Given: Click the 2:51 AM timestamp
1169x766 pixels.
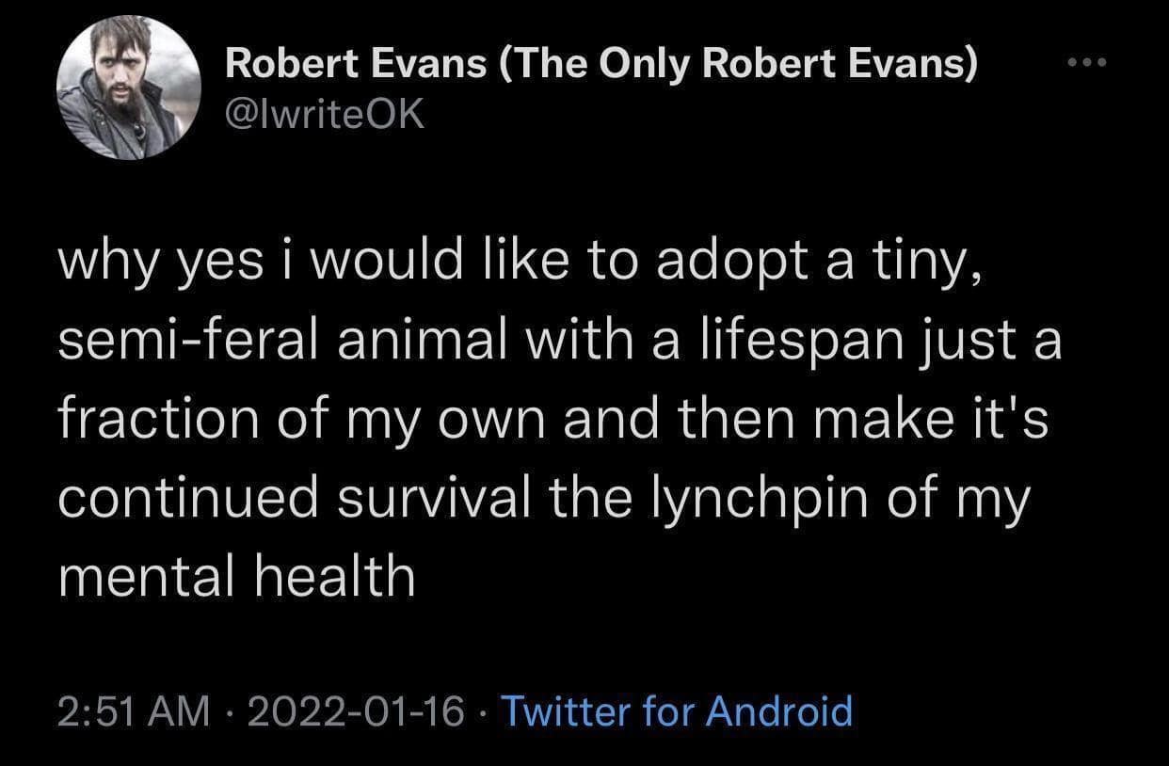Looking at the screenshot, I should pyautogui.click(x=133, y=710).
